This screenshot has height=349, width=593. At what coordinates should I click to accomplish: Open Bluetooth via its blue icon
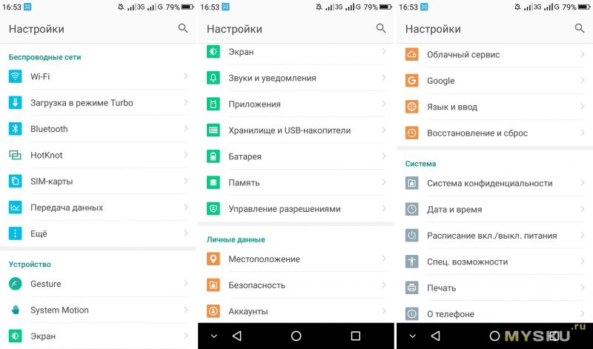[15, 129]
